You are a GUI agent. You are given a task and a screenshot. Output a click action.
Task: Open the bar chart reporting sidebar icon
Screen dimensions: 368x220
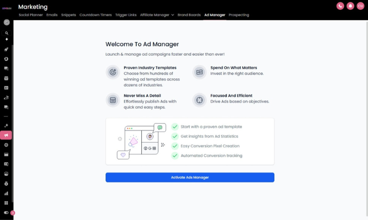(6, 193)
